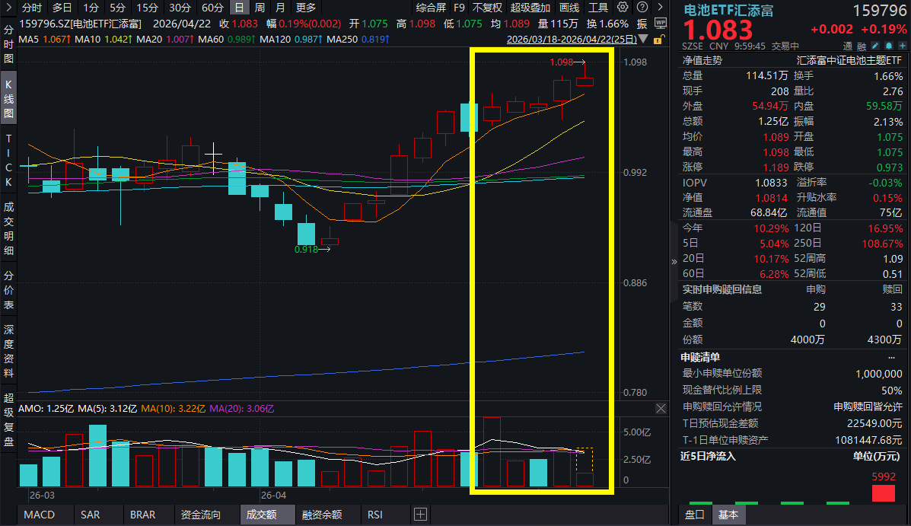Select the MACD indicator tab

click(x=39, y=515)
